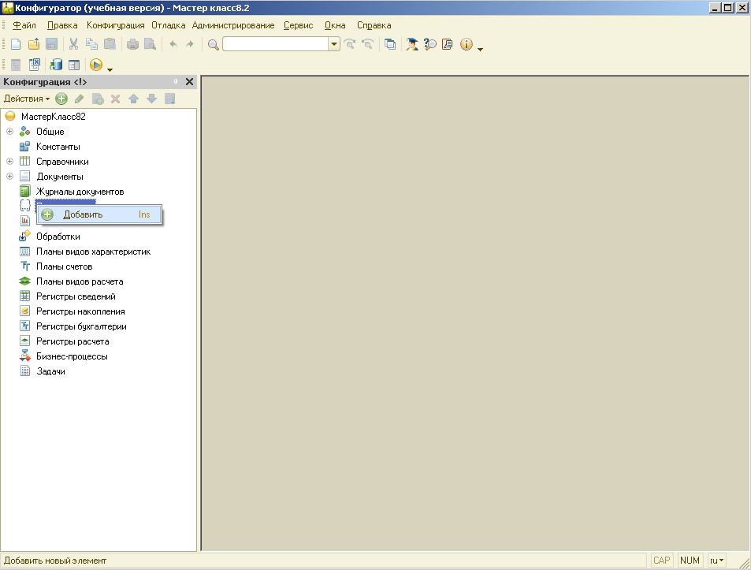
Task: Start debugging with the play icon
Action: click(x=96, y=65)
